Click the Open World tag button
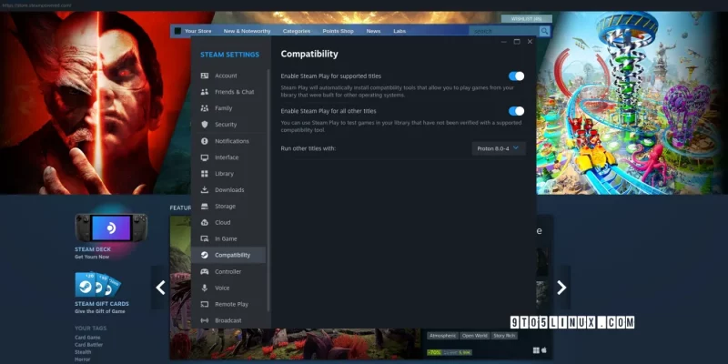Image resolution: width=728 pixels, height=364 pixels. 474,336
